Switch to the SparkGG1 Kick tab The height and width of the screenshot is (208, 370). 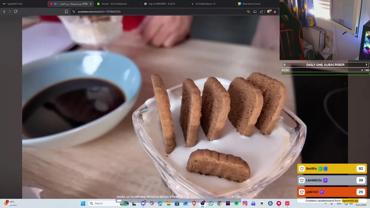point(23,4)
